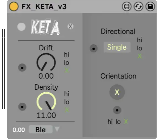The width and height of the screenshot is (157, 139).
Task: Click the round dot button left of Drift knob
Action: [x=22, y=67]
